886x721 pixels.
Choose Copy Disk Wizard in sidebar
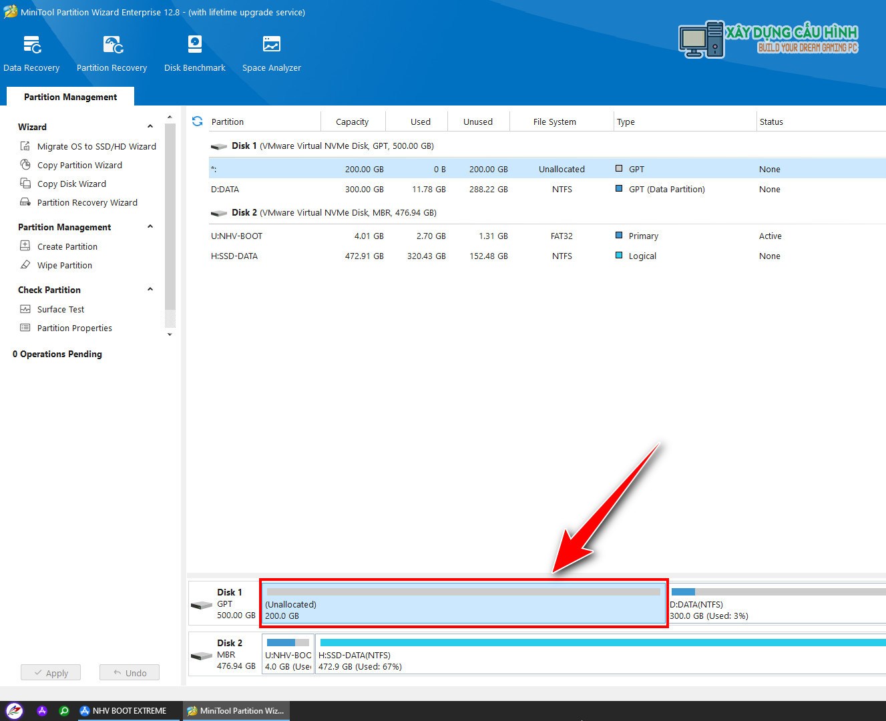[x=71, y=184]
